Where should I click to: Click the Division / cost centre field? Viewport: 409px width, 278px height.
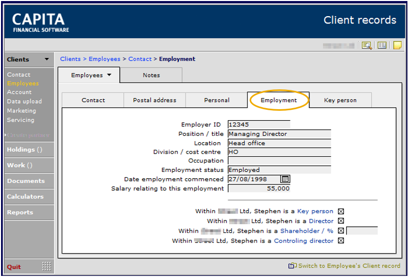(279, 152)
